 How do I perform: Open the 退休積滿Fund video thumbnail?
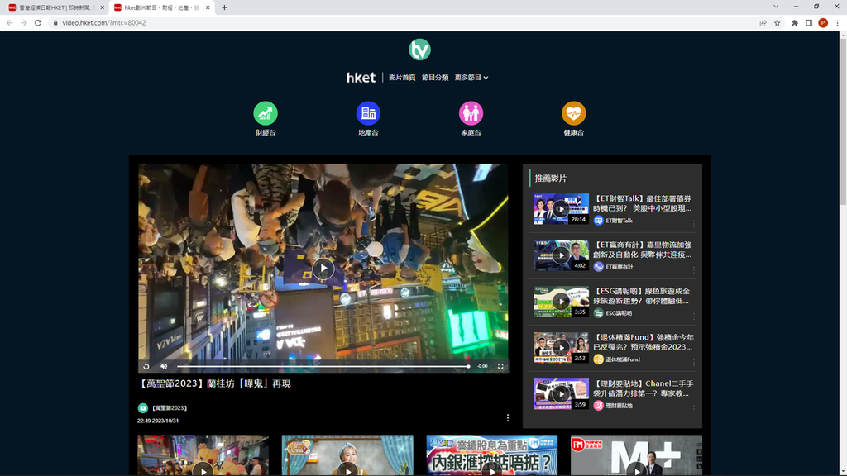tap(561, 348)
